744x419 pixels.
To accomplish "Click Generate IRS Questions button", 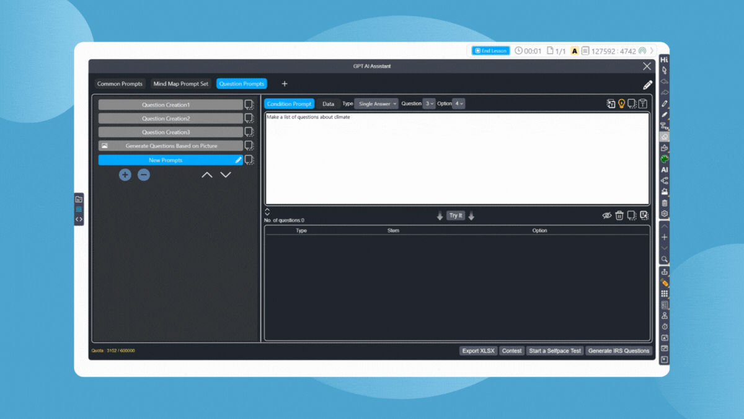I will pyautogui.click(x=619, y=351).
